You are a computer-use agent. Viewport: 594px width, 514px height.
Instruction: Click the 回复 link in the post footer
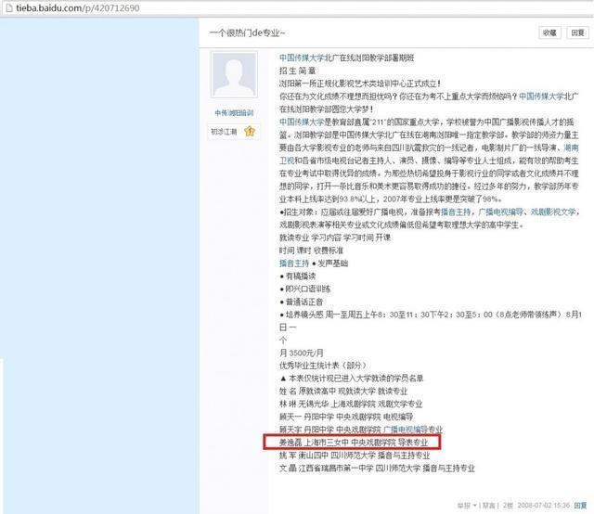tap(580, 506)
